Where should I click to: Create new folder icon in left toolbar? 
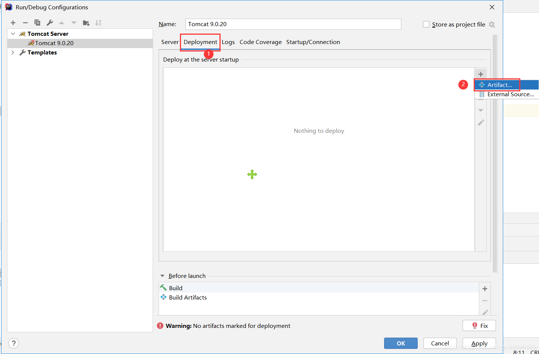pos(86,23)
